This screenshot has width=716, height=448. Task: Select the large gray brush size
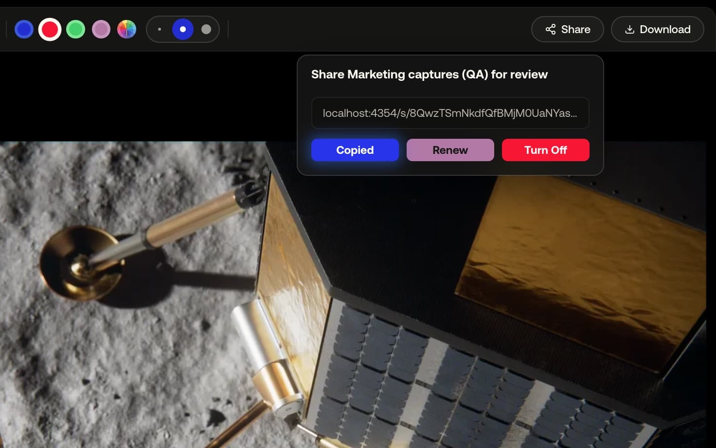206,29
